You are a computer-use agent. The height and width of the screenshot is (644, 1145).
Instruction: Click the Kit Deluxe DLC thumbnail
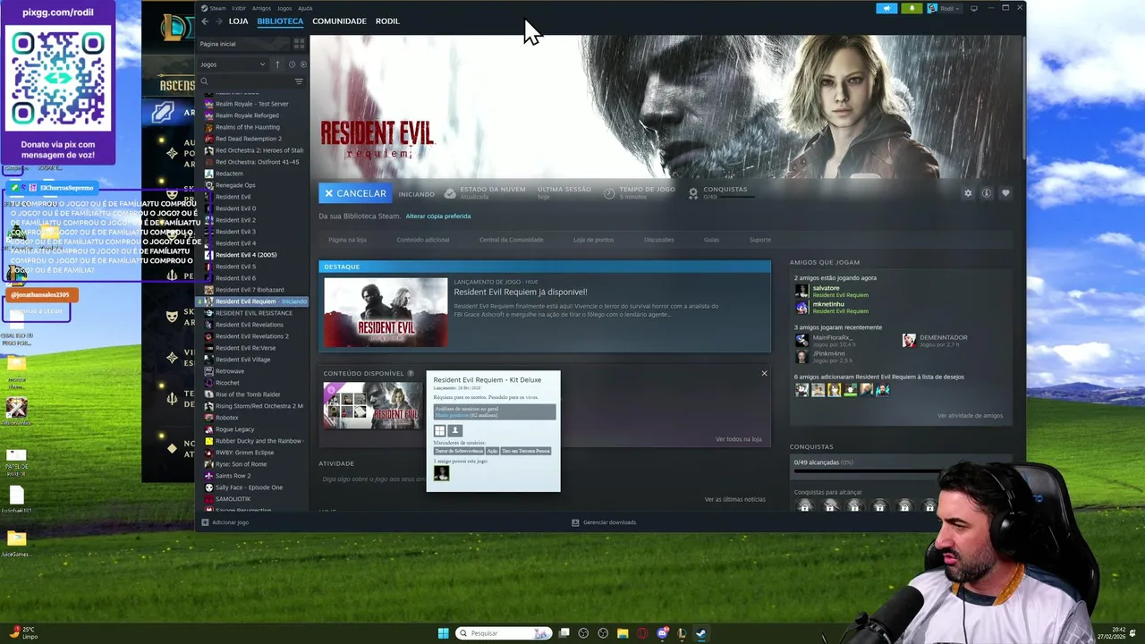(372, 405)
